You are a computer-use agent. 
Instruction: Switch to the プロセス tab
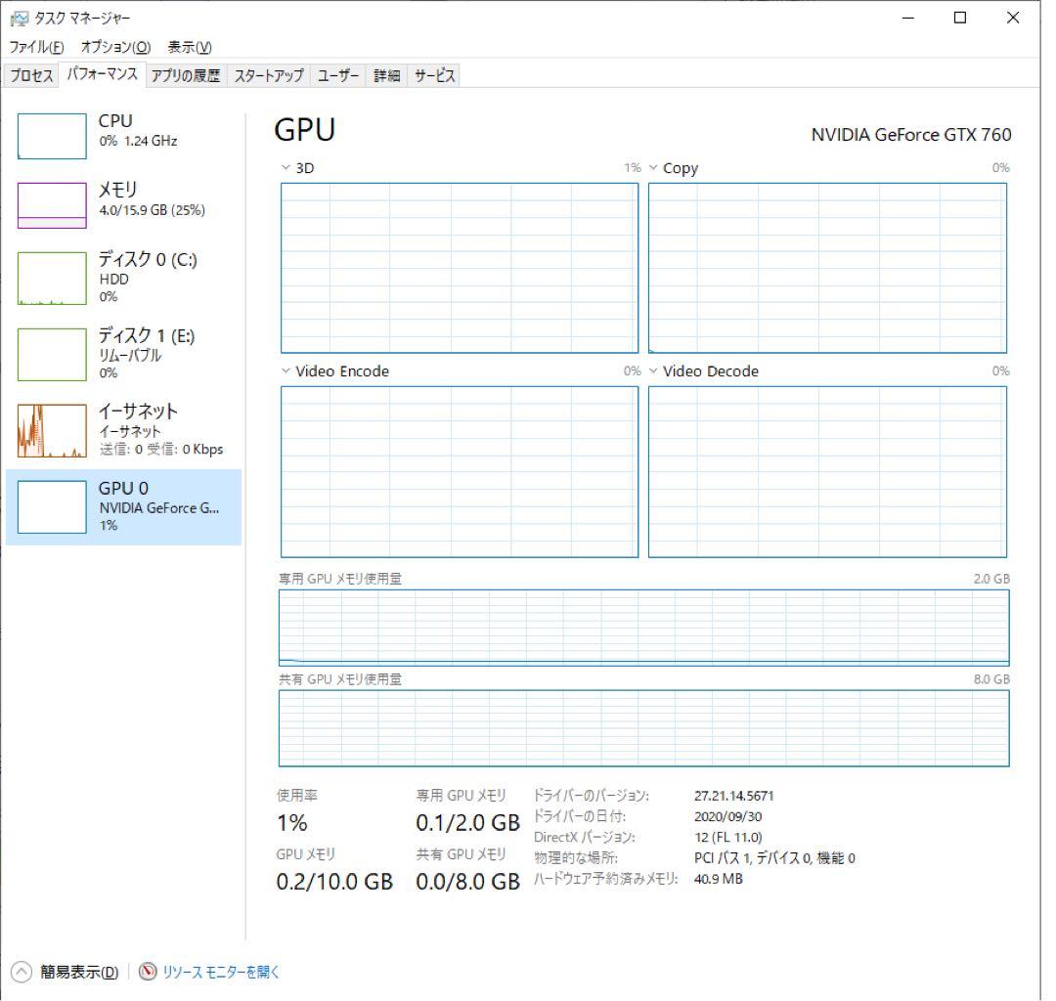29,74
